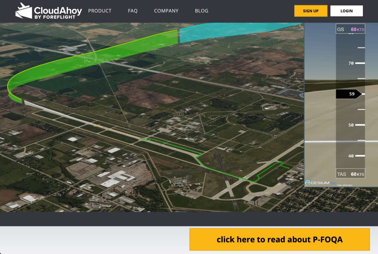This screenshot has height=254, width=378.
Task: Click the 70 mark on the speed tape
Action: tap(351, 63)
